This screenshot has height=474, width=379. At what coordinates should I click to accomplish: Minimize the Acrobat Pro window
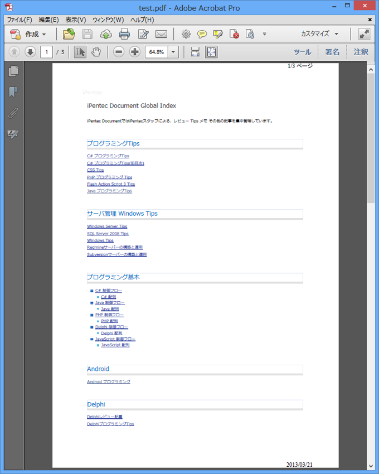(x=334, y=6)
